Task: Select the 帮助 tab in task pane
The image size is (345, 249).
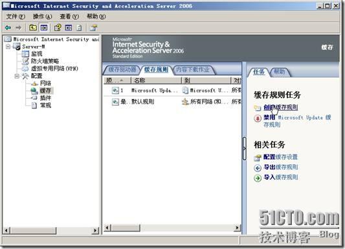Action: click(x=279, y=72)
